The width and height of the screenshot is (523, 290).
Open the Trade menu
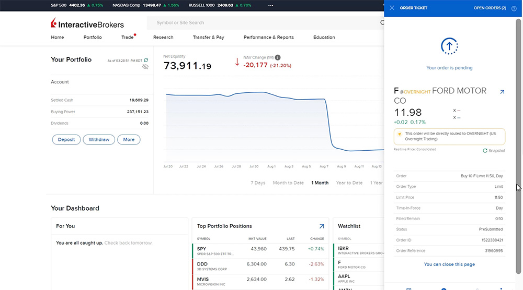[x=127, y=38]
